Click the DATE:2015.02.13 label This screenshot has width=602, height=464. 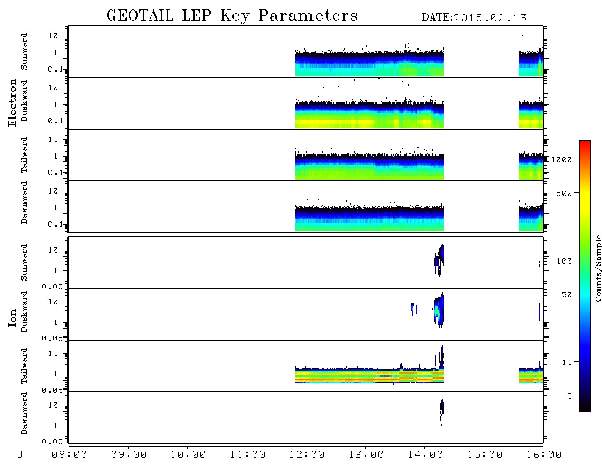coord(474,18)
